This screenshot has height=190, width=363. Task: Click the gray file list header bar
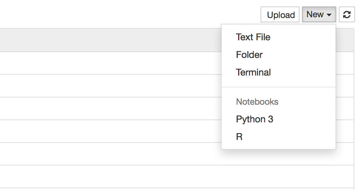click(x=108, y=40)
